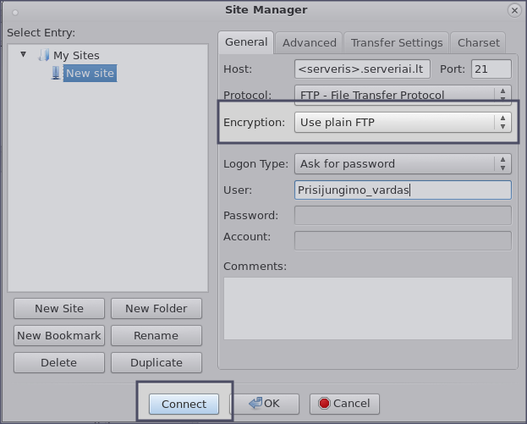Click the red Cancel icon
The width and height of the screenshot is (527, 424).
(x=323, y=404)
